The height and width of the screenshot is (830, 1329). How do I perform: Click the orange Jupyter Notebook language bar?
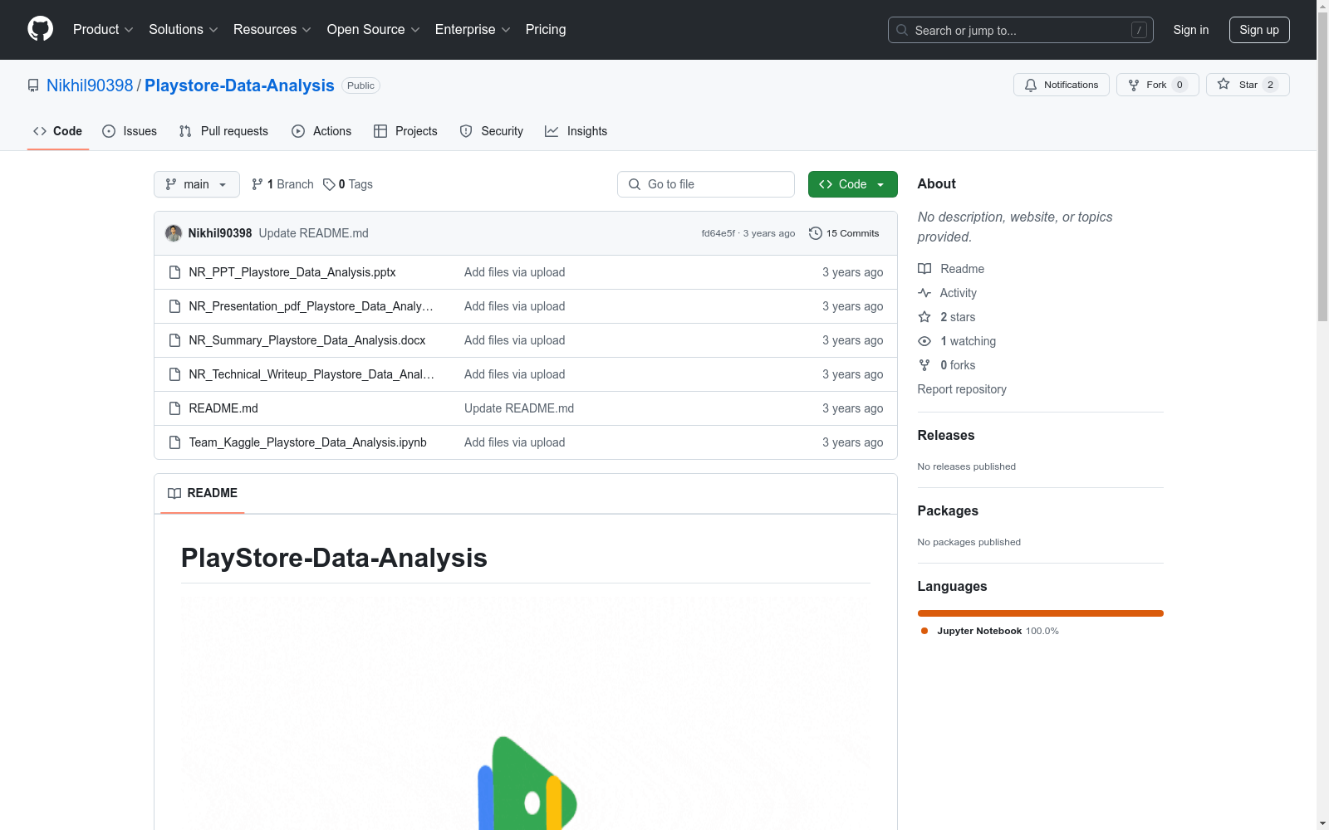point(1041,613)
